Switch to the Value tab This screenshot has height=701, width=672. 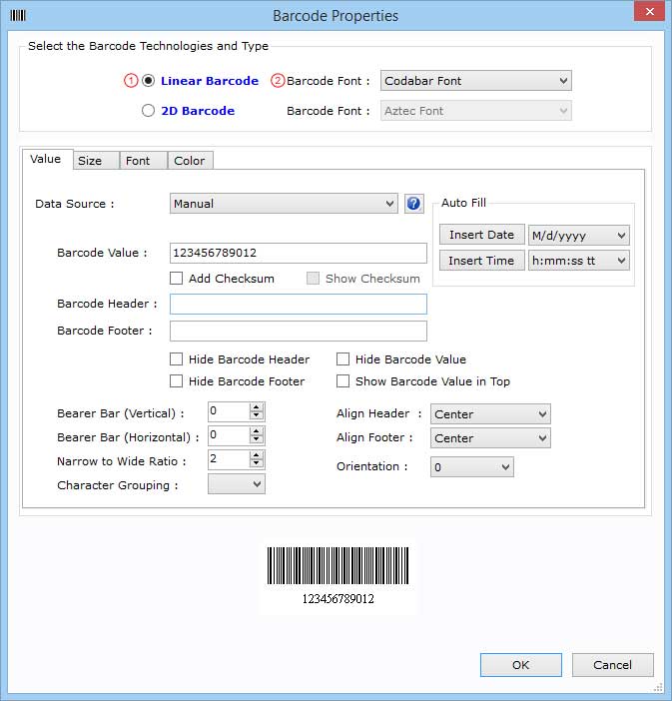46,159
